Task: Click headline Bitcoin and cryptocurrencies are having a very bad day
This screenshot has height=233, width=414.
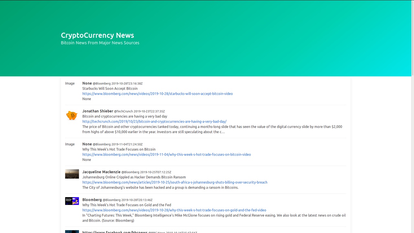Action: 125,116
